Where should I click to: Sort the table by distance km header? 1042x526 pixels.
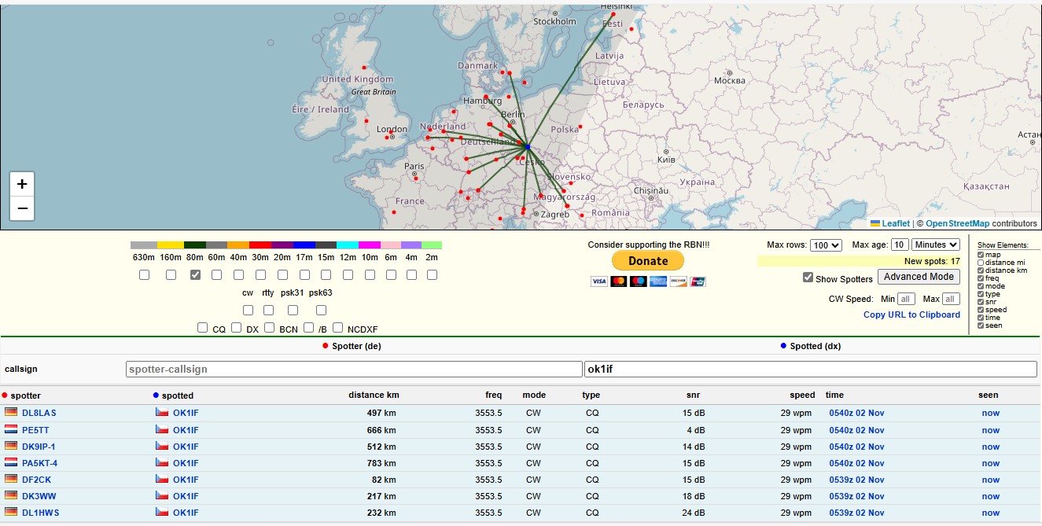point(374,395)
